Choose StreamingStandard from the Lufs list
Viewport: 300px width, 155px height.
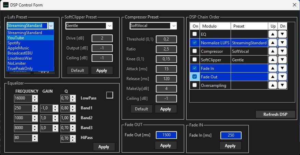(30, 33)
